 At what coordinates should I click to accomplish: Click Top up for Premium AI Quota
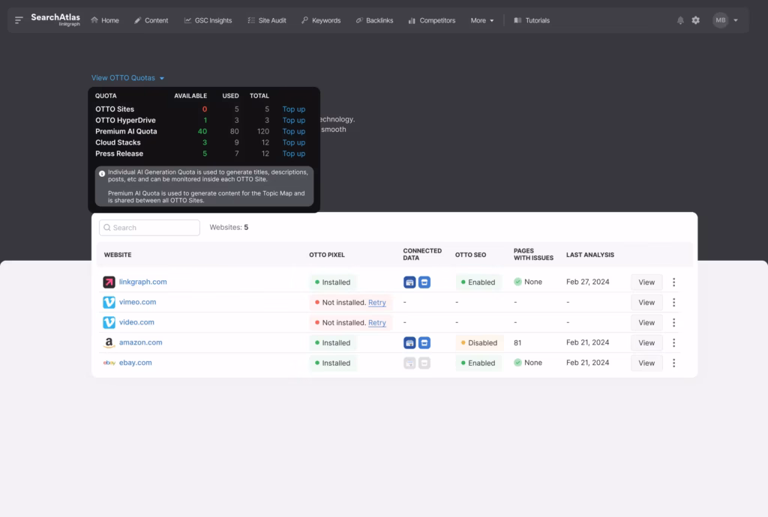[293, 131]
